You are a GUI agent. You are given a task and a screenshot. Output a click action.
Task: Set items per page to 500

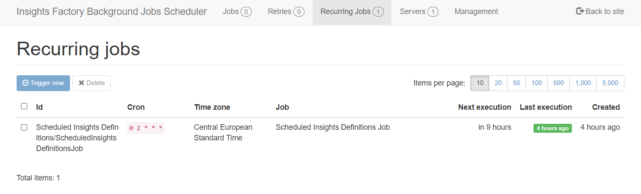pyautogui.click(x=558, y=83)
